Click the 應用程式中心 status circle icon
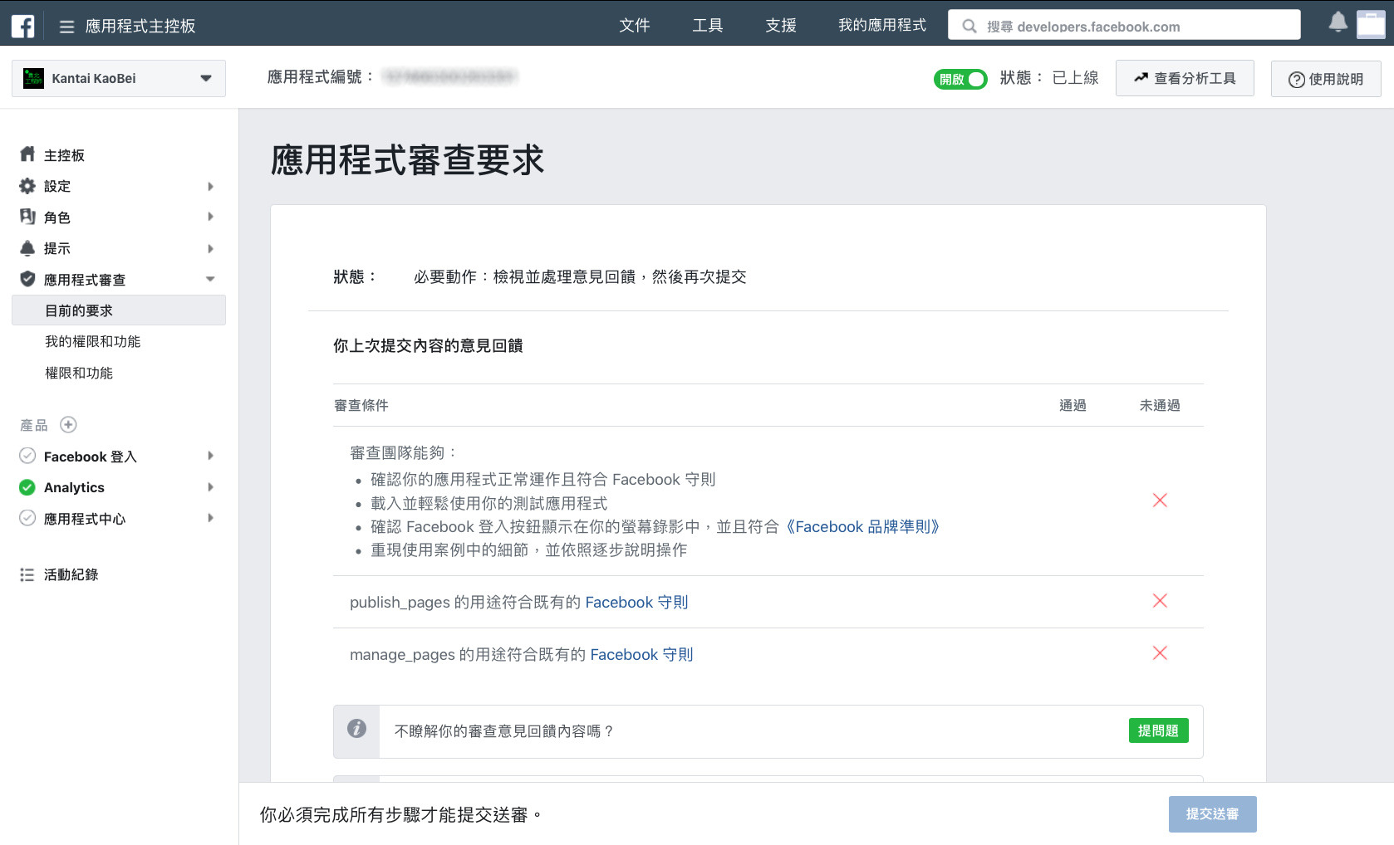 pyautogui.click(x=27, y=518)
